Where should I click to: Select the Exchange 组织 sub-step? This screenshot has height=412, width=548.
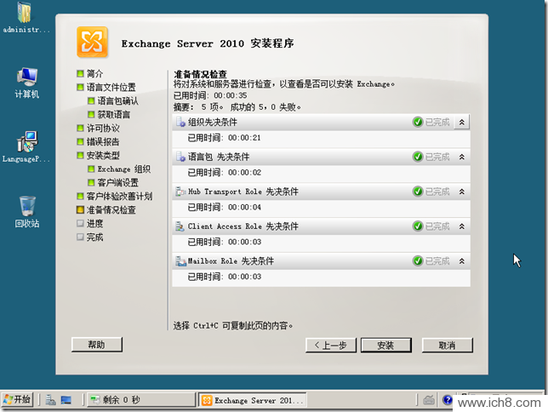point(119,169)
